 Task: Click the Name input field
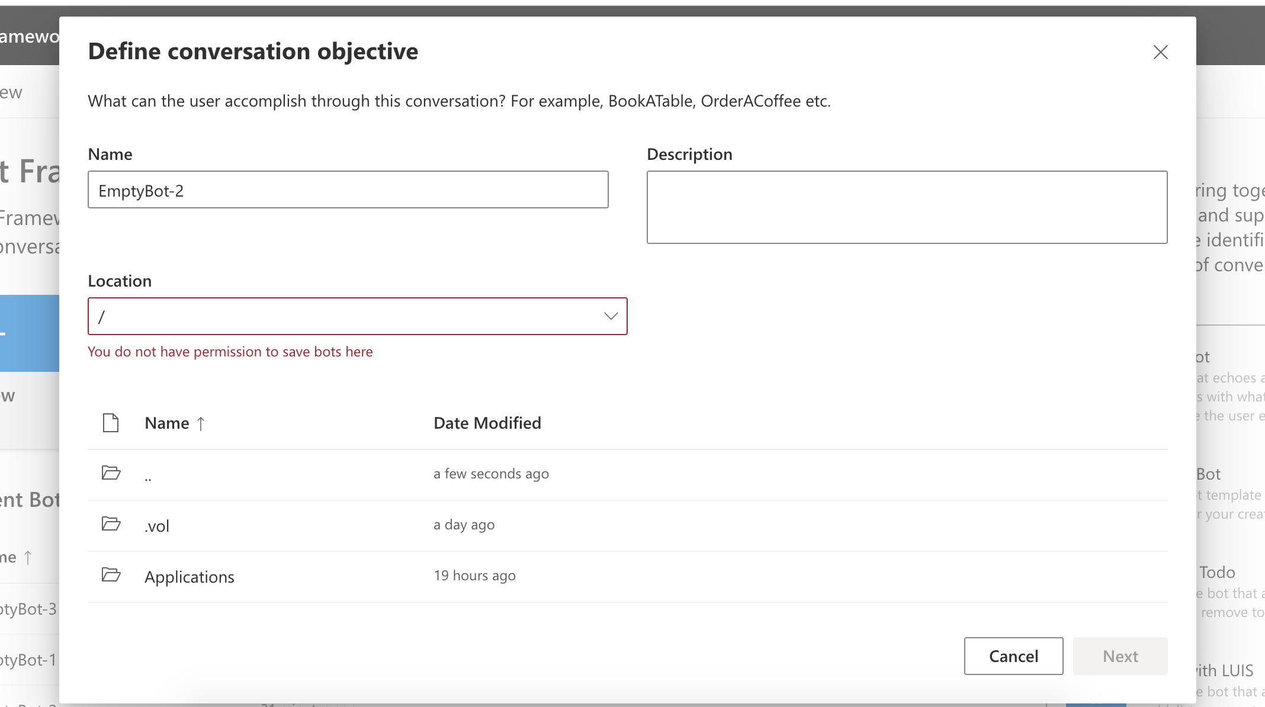348,190
